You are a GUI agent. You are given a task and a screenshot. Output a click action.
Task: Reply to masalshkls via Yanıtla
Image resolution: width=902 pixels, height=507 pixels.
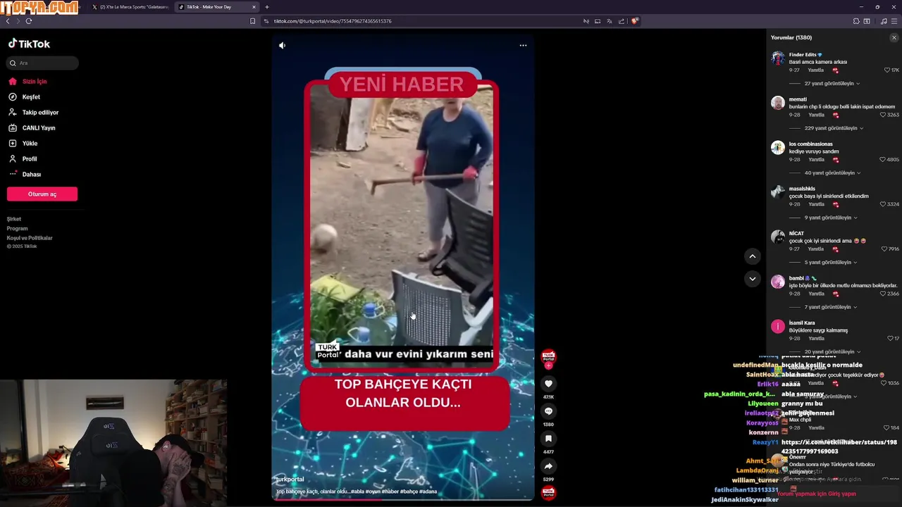pyautogui.click(x=816, y=204)
